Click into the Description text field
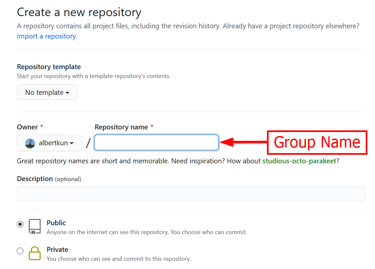This screenshot has width=375, height=269. pyautogui.click(x=191, y=194)
